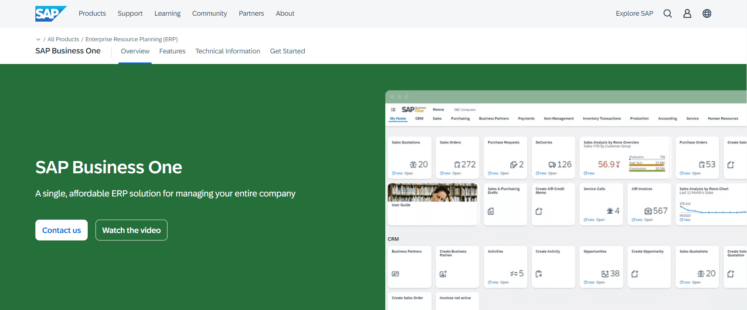Click the Purchase Orders icon showing 53

tap(702, 165)
